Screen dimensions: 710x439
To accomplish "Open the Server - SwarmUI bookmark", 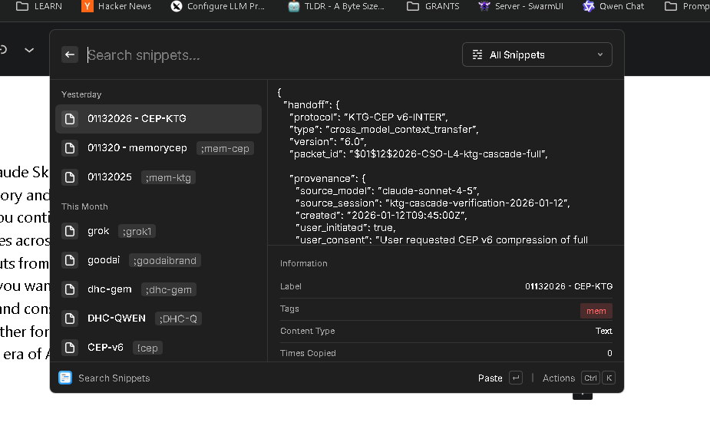I will [x=521, y=6].
